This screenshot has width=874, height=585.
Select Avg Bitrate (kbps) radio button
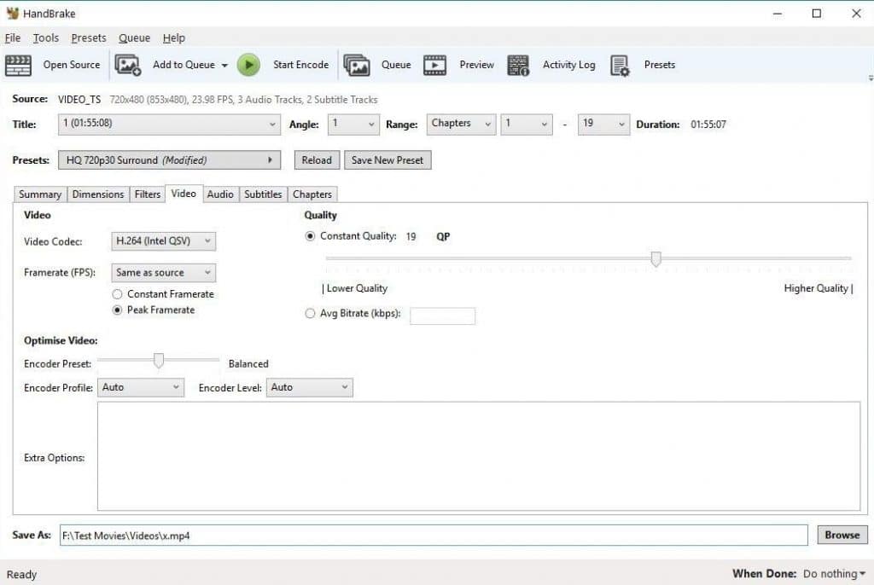(310, 314)
